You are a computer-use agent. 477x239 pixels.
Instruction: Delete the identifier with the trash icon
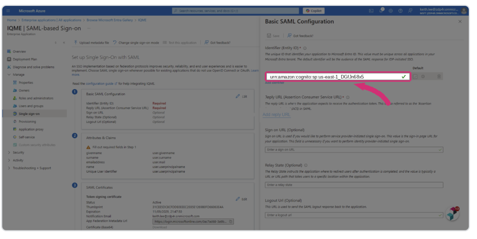click(x=439, y=76)
